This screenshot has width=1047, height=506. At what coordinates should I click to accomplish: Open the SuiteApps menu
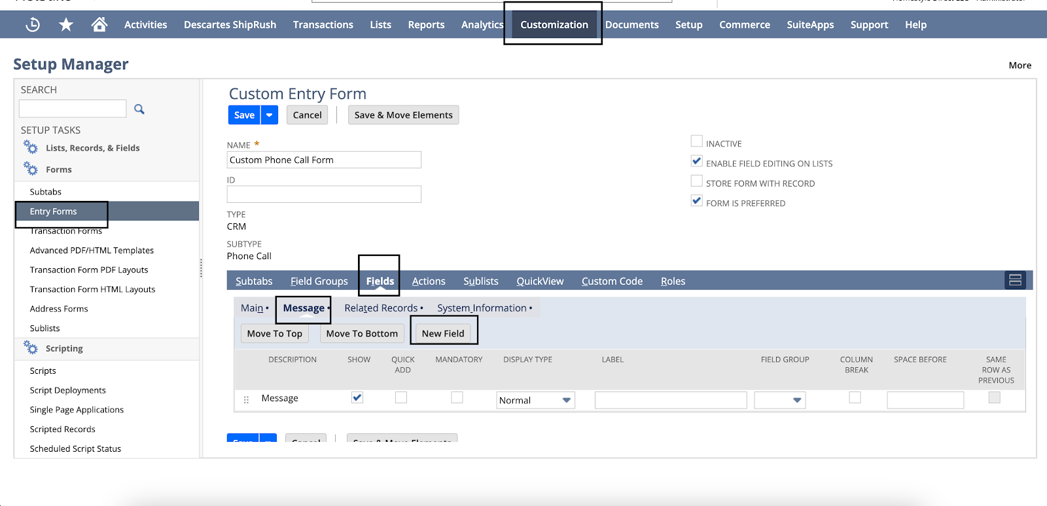pos(810,24)
